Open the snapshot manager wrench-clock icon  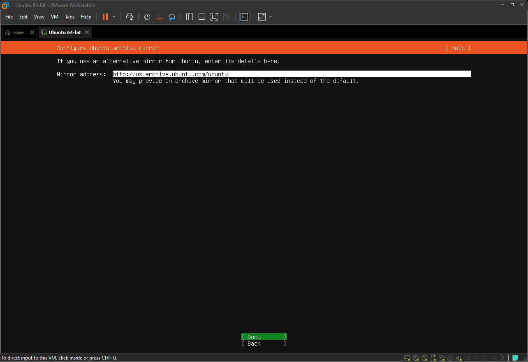coord(172,17)
